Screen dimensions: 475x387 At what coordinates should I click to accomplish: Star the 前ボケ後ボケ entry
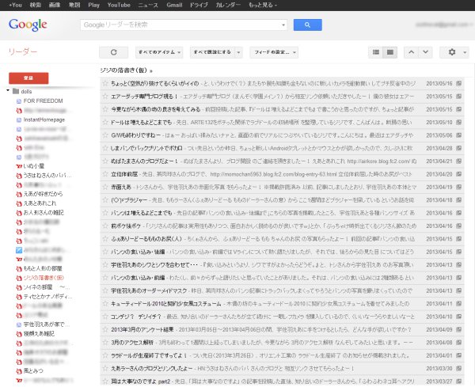105,226
